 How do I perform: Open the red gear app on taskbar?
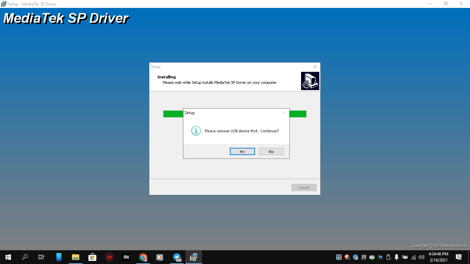pyautogui.click(x=109, y=257)
